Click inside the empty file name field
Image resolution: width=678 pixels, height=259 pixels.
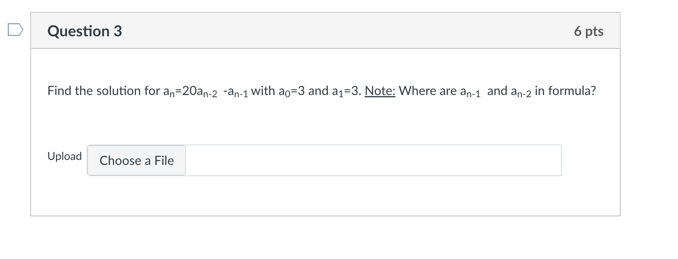pyautogui.click(x=373, y=160)
